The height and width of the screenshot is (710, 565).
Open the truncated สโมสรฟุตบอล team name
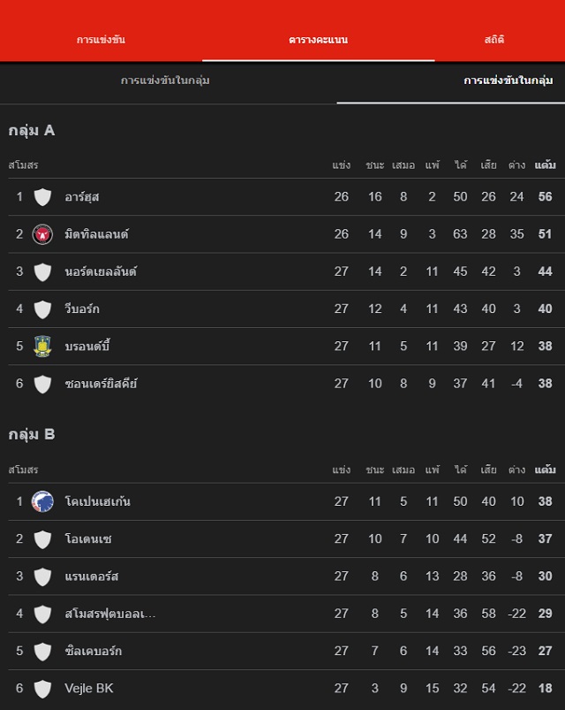[x=110, y=614]
